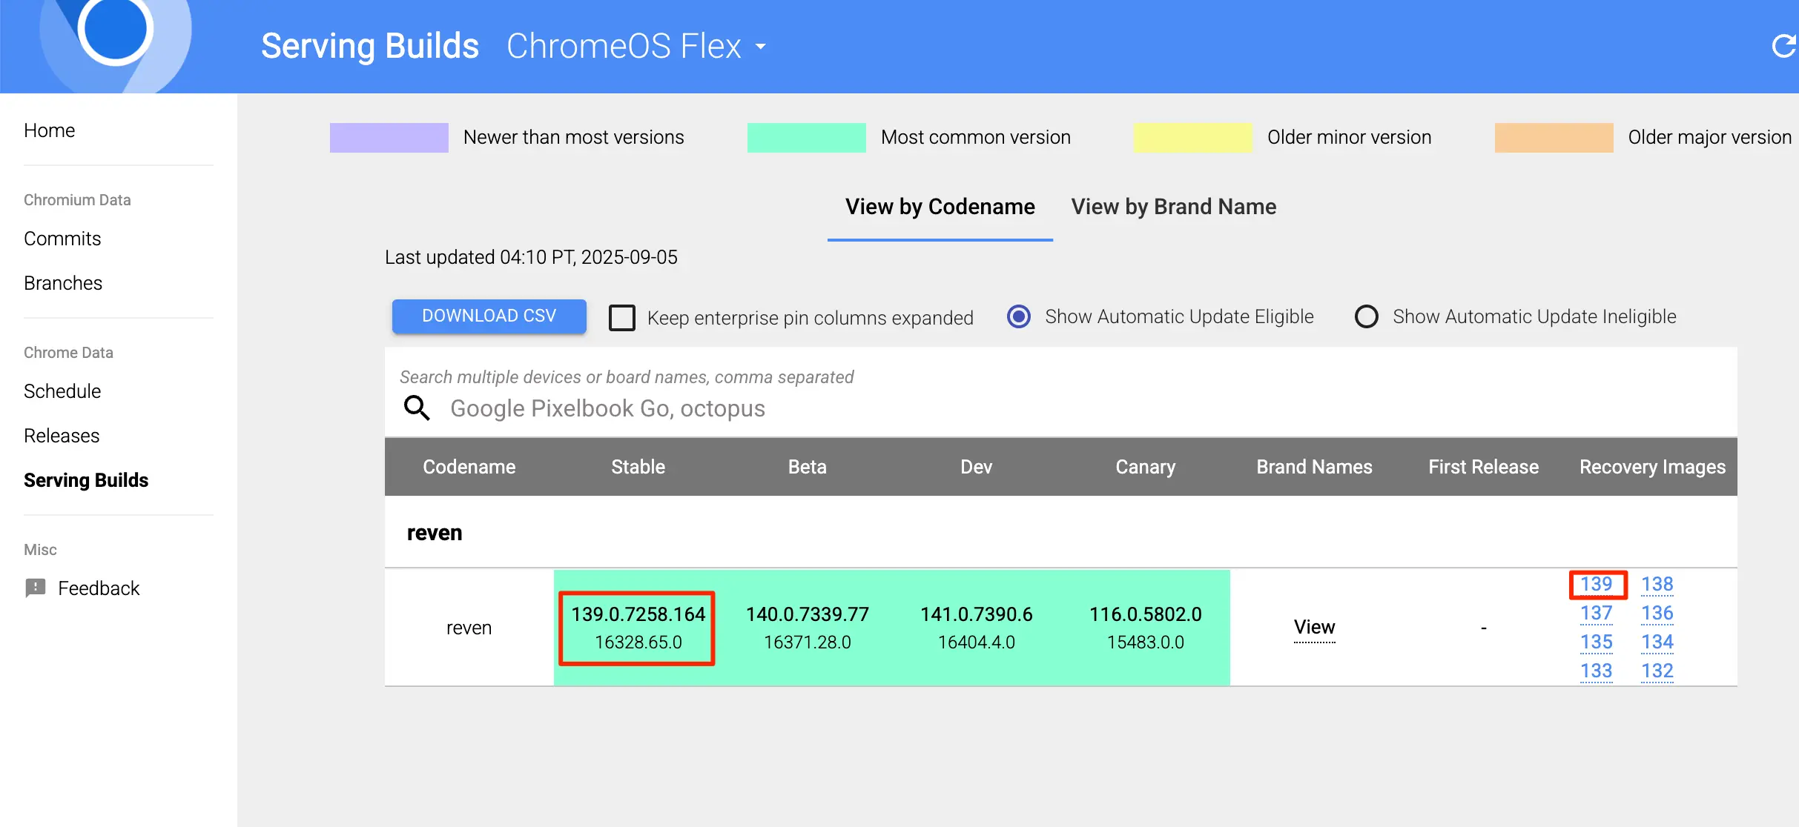Click the refresh icon in header
1799x827 pixels.
(1783, 46)
